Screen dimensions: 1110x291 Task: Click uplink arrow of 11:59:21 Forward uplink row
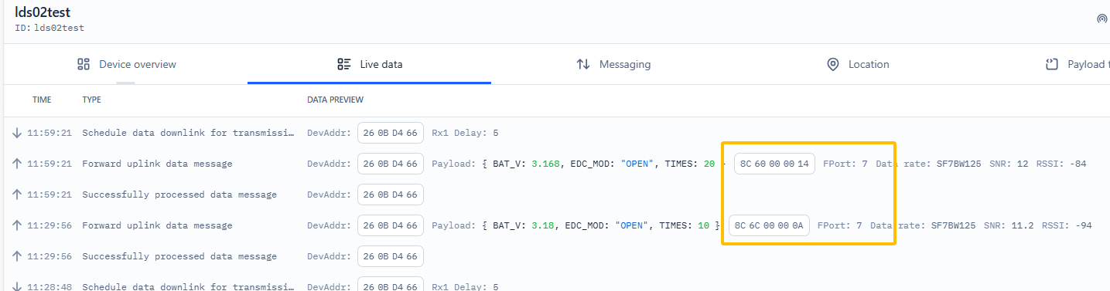[17, 164]
